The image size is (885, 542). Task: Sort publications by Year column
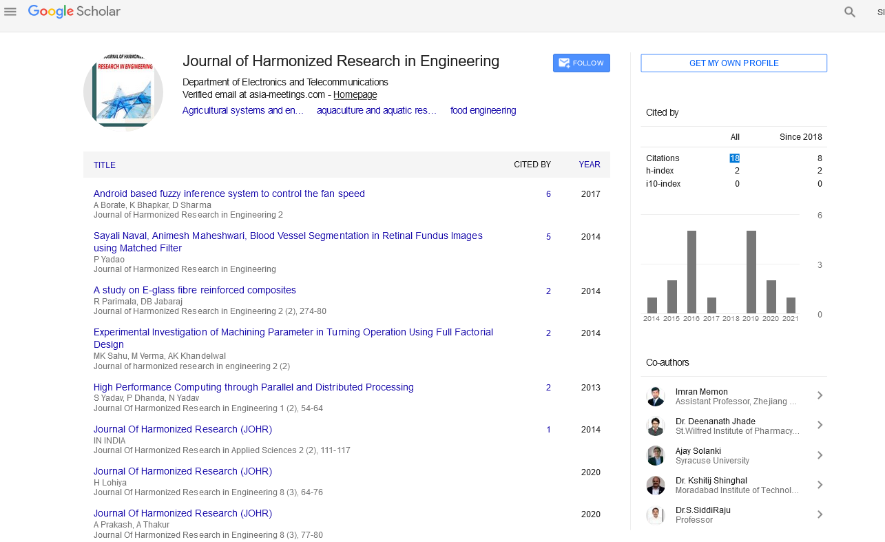[x=589, y=165]
